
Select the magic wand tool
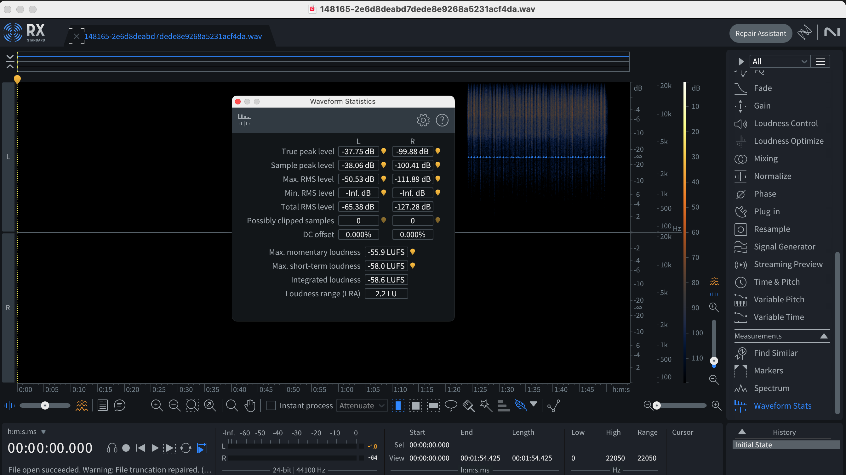coord(486,405)
